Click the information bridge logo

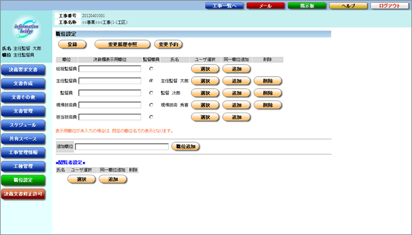[26, 28]
